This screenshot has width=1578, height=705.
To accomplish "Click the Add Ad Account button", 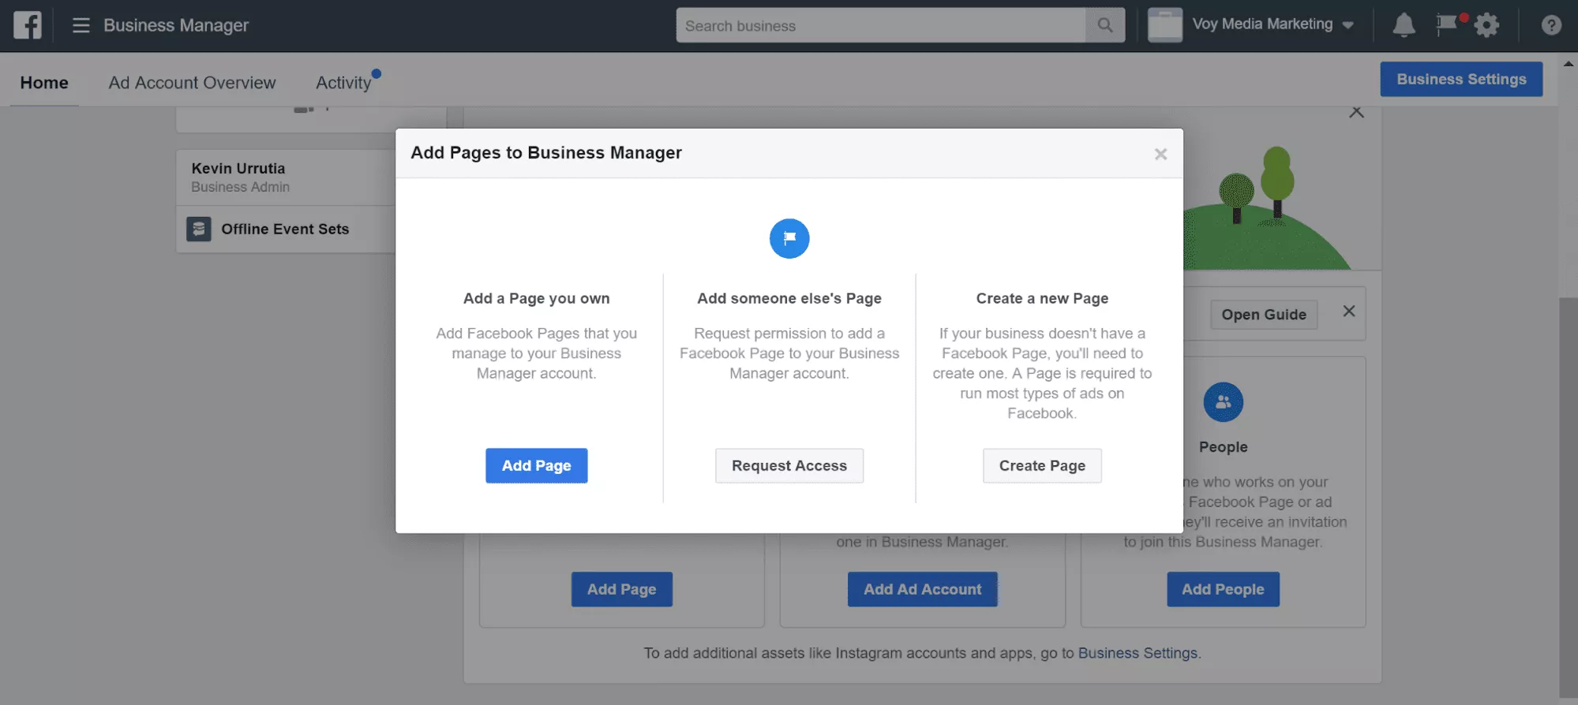I will (x=922, y=589).
